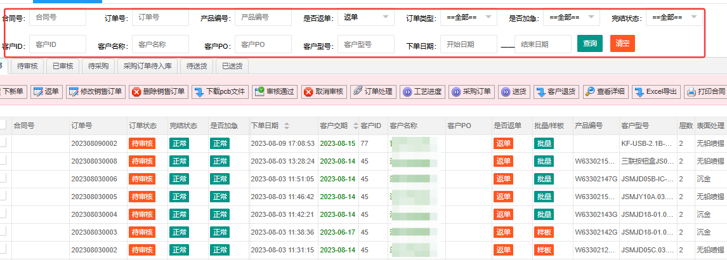Viewport: 727px width, 260px height.
Task: Focus the 产品编号 search field
Action: coord(263,17)
